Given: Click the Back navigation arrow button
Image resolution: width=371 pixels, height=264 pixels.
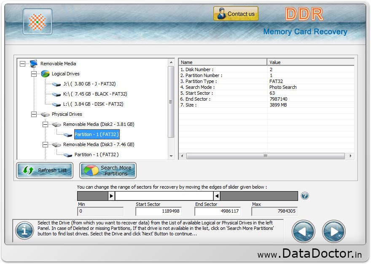Looking at the screenshot, I should pyautogui.click(x=303, y=231).
